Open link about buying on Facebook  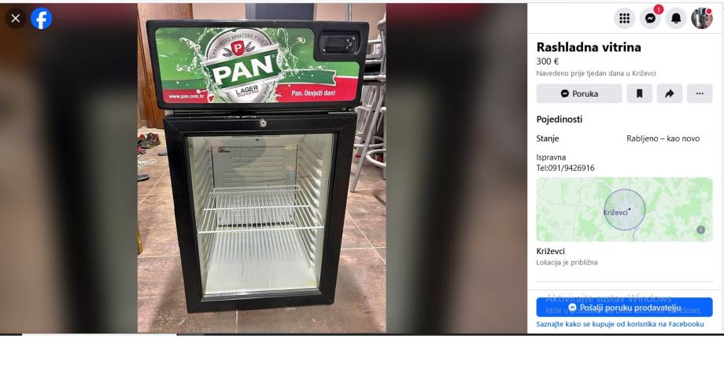(x=619, y=324)
